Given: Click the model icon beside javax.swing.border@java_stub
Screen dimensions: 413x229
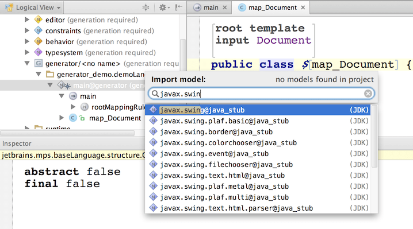Looking at the screenshot, I should [154, 131].
